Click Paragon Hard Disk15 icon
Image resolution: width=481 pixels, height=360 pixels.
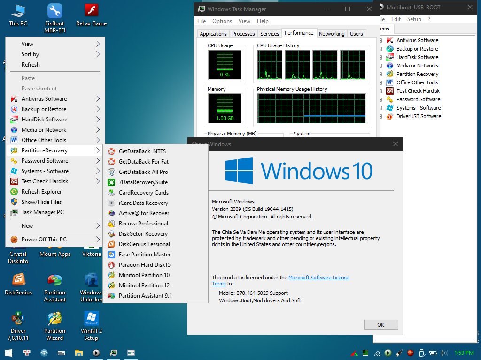(x=111, y=265)
